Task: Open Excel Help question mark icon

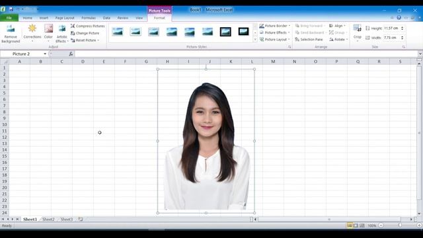Action: point(399,18)
